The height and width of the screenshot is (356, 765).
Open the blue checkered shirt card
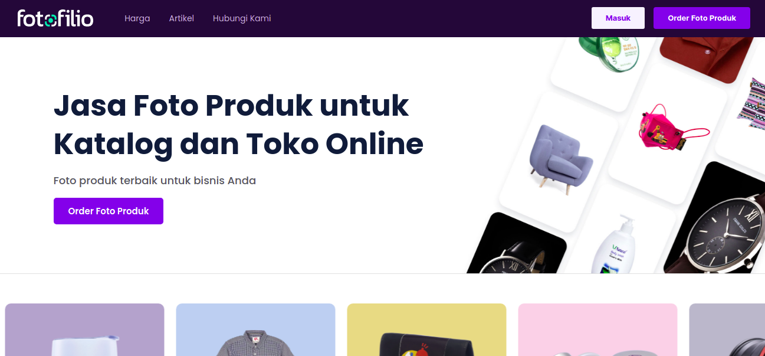pyautogui.click(x=255, y=329)
